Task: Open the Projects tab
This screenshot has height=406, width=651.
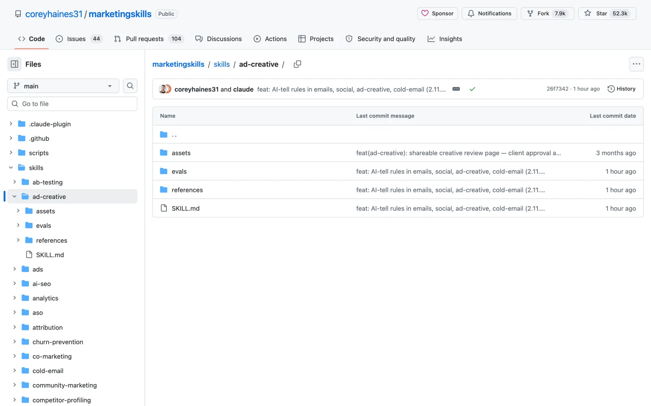Action: (x=316, y=39)
